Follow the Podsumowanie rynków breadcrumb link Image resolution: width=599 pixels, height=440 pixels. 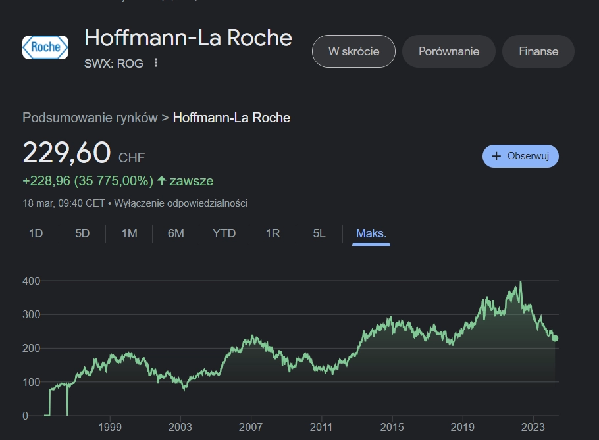click(90, 118)
